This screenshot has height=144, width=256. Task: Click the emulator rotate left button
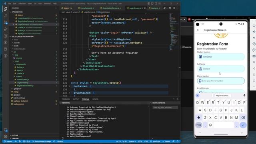254,44
